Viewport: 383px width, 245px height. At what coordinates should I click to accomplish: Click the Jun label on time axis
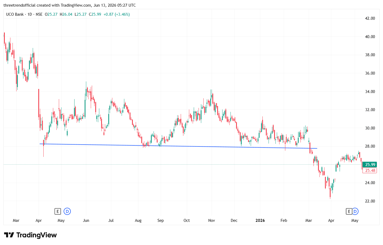(86, 220)
